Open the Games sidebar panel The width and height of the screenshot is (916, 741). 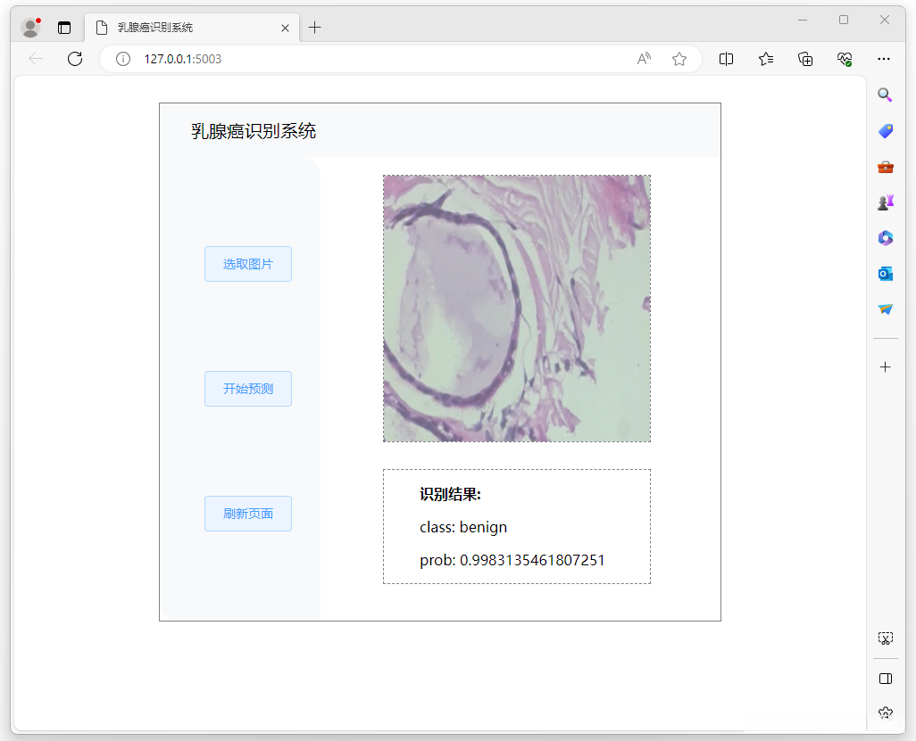[885, 202]
